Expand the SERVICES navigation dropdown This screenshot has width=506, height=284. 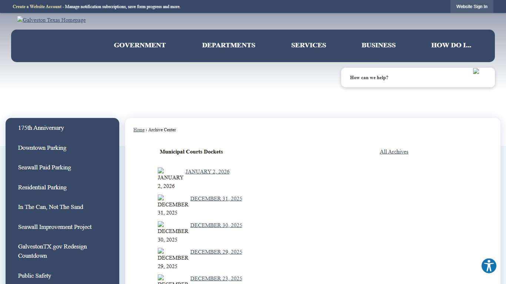click(x=309, y=45)
